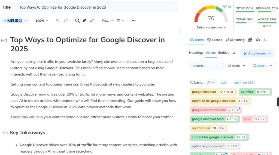This screenshot has width=279, height=155.
Task: Click the side panel handle at right edge
Action: click(278, 102)
